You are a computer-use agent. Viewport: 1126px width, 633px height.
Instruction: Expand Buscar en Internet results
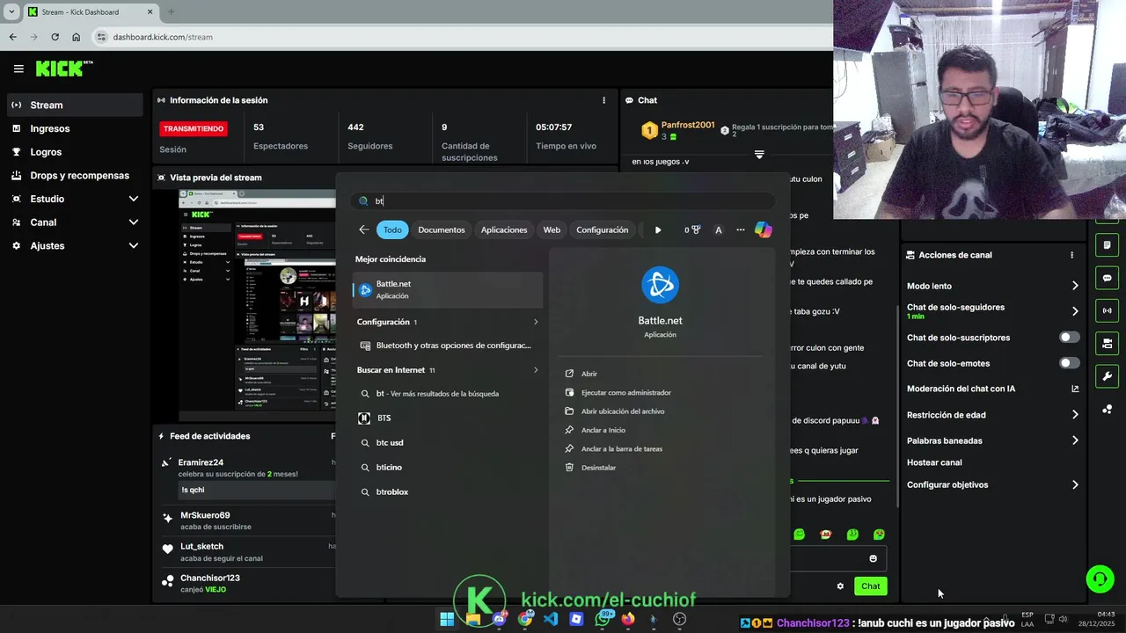[535, 370]
